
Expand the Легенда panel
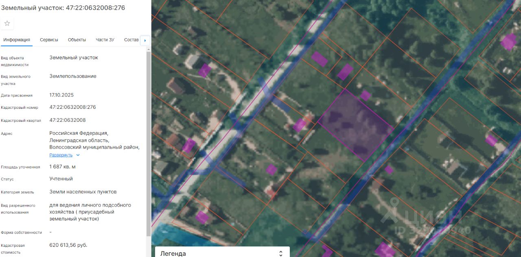point(222,252)
